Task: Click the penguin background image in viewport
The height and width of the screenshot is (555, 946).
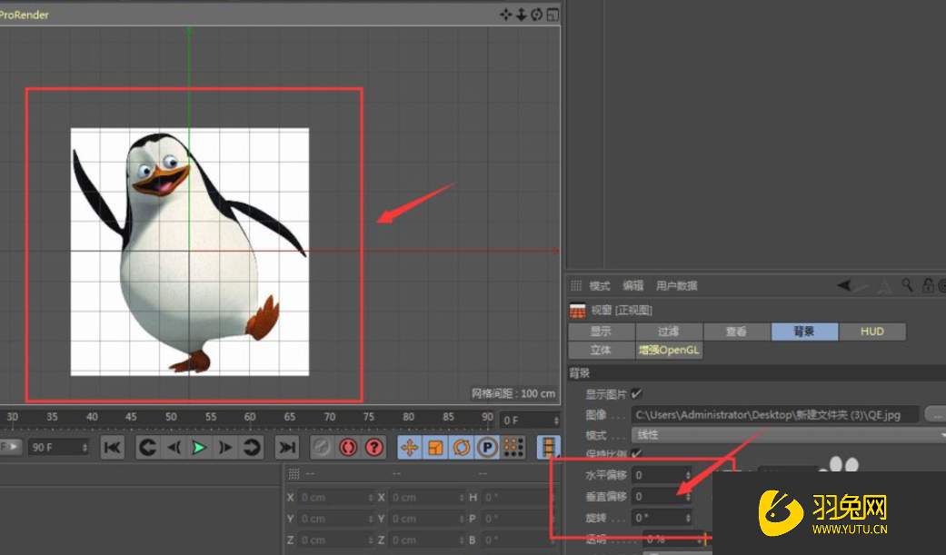Action: [189, 252]
